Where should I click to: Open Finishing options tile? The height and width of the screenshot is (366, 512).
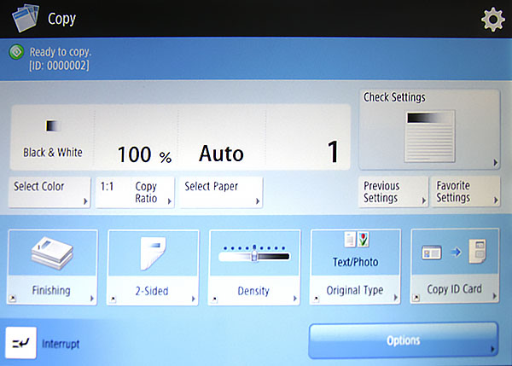coord(52,267)
